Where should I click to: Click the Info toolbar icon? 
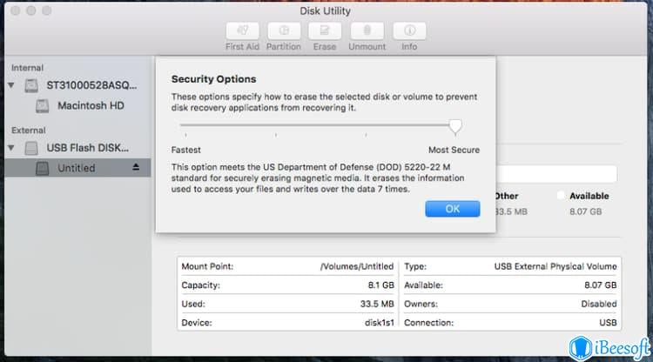(x=409, y=30)
